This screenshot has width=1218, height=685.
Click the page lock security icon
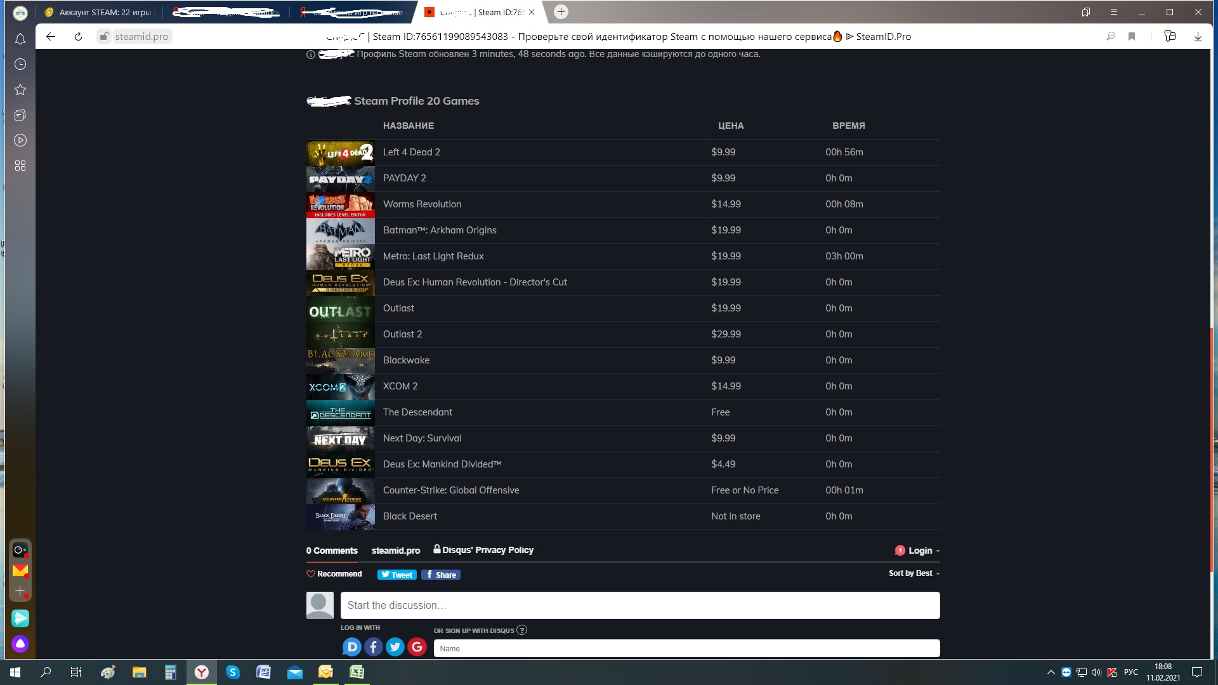[103, 36]
